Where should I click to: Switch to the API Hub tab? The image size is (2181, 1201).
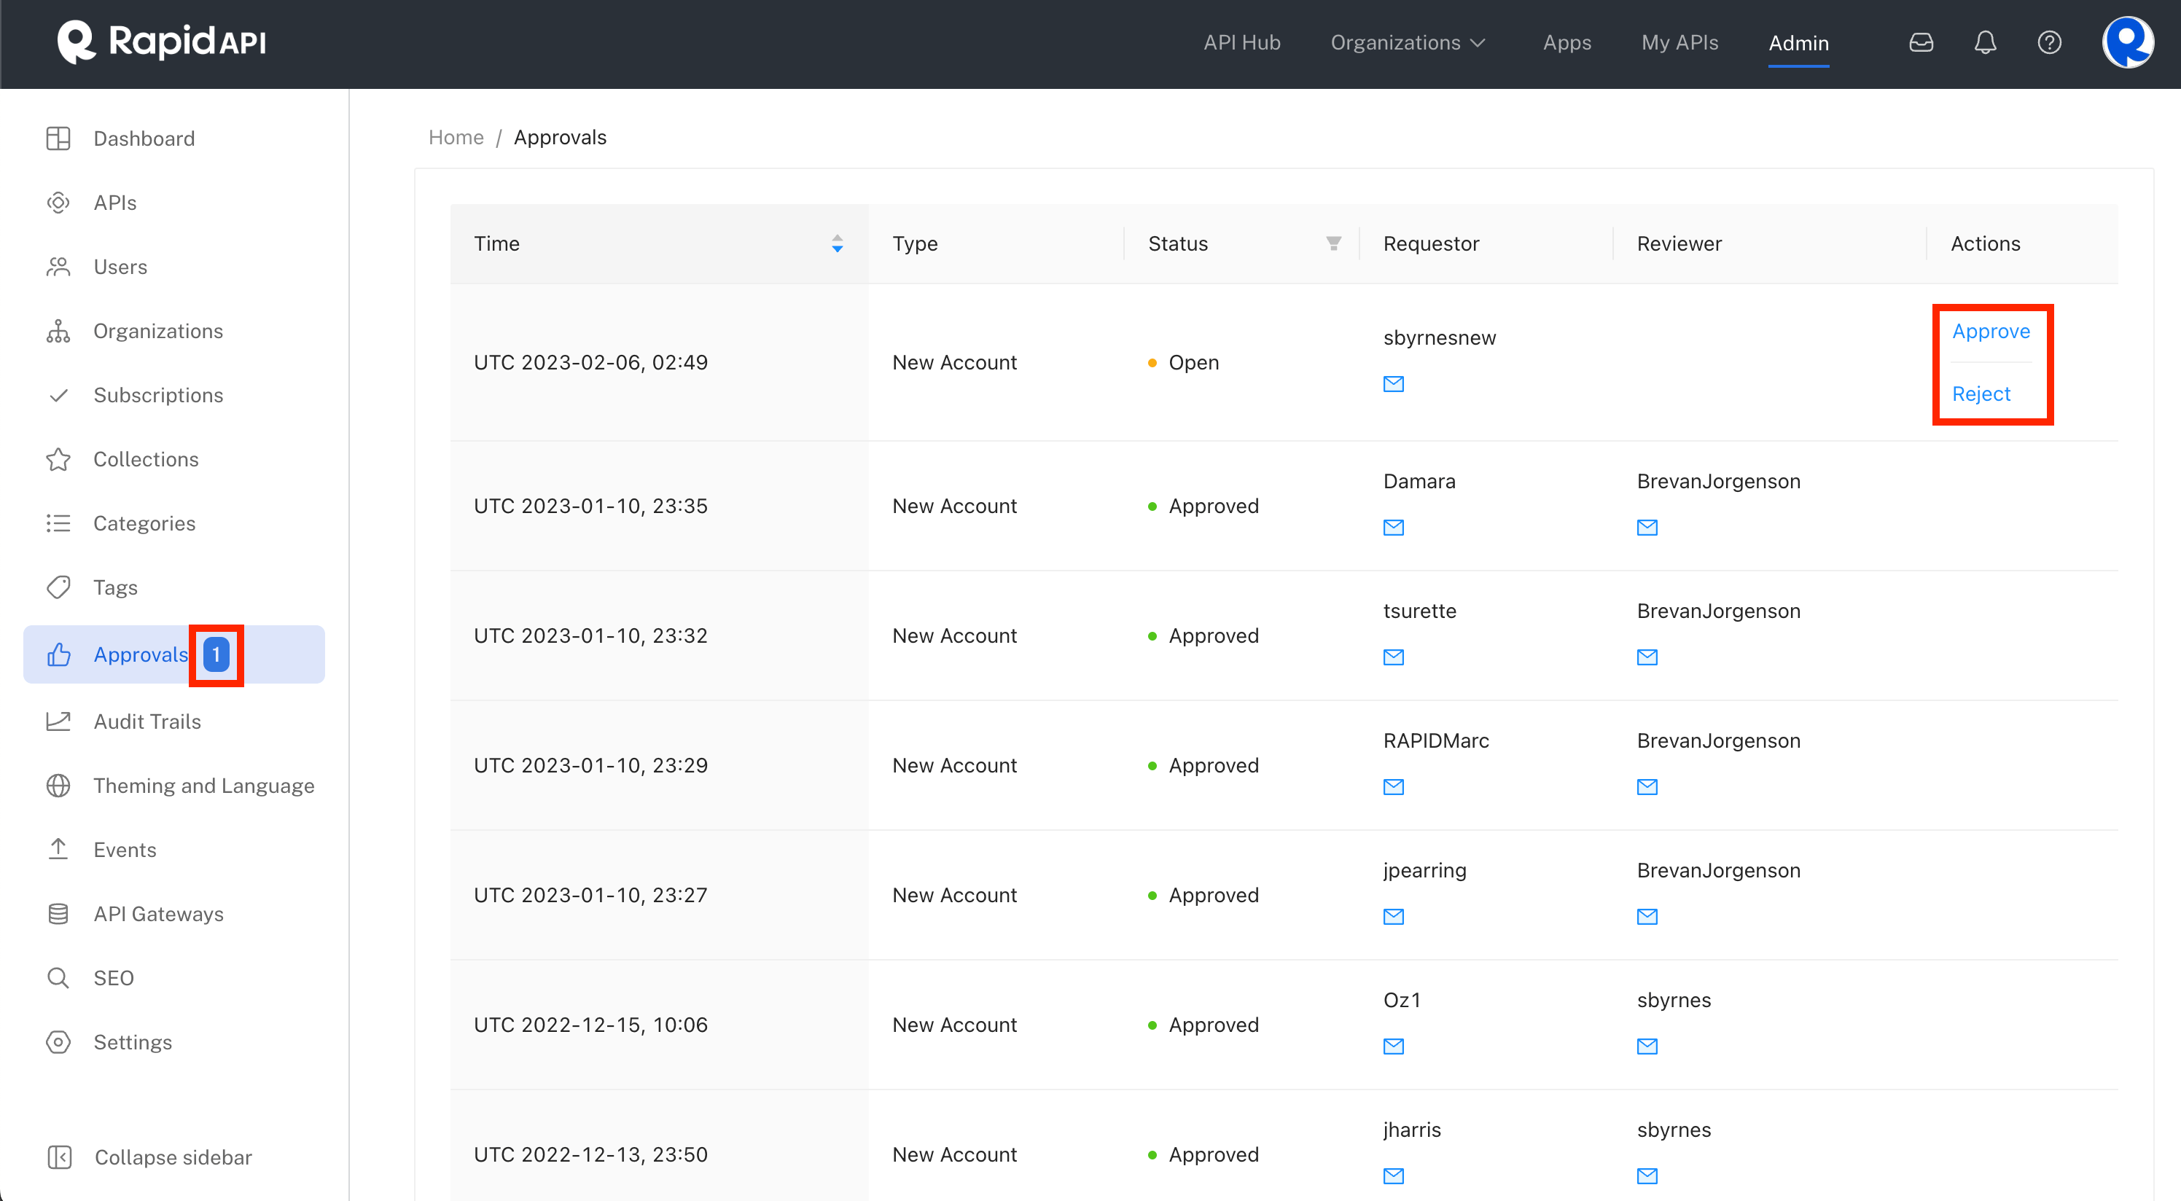click(x=1241, y=42)
